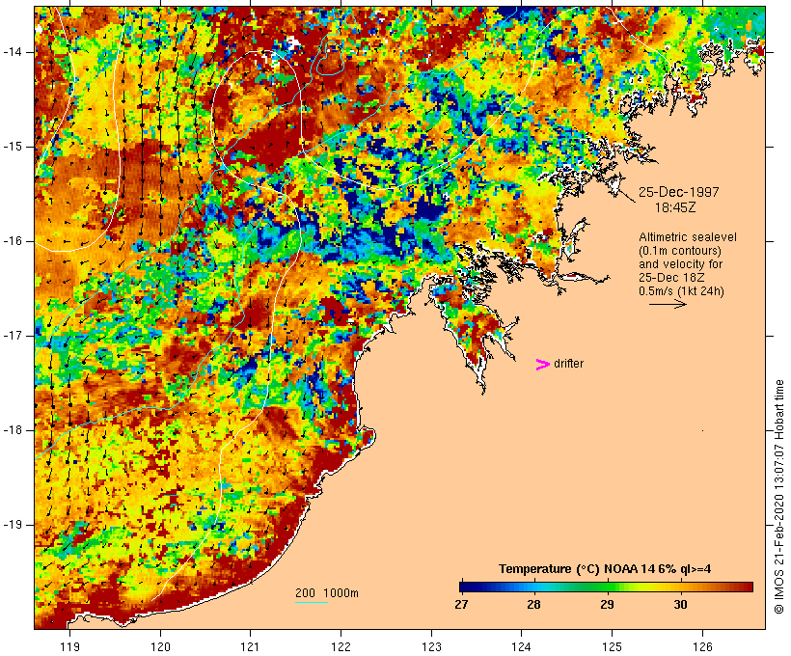Click the cyan depth contour legend line
The width and height of the screenshot is (791, 656).
pyautogui.click(x=312, y=602)
